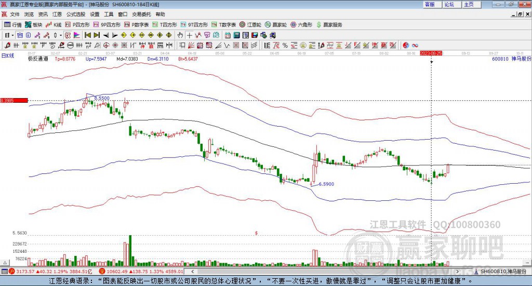Open 赢家服务 with dollar icon
Viewport: 532px width, 286px height.
click(x=329, y=25)
